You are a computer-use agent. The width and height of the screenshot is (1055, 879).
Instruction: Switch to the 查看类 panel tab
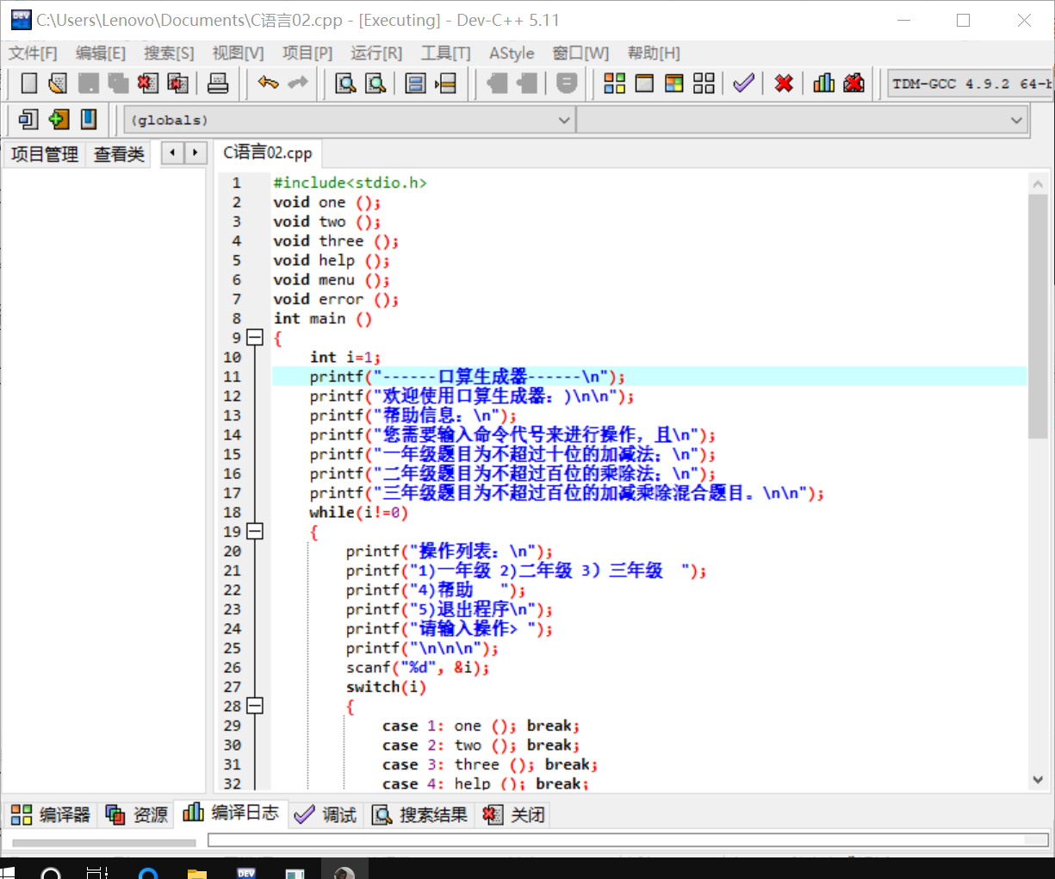tap(119, 154)
